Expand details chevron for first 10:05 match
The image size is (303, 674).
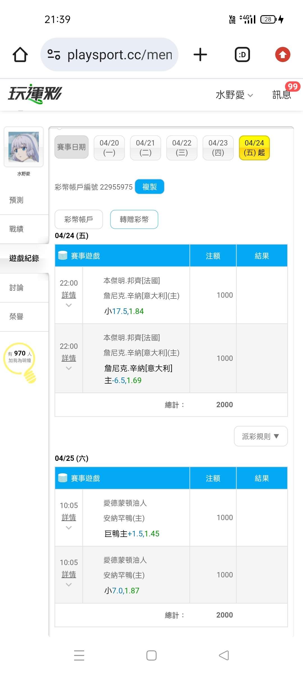[x=69, y=528]
